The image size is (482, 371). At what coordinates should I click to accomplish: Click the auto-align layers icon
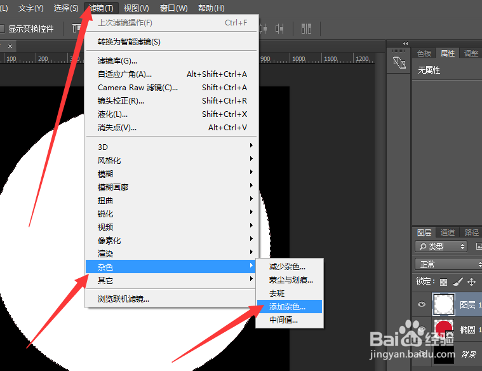306,29
